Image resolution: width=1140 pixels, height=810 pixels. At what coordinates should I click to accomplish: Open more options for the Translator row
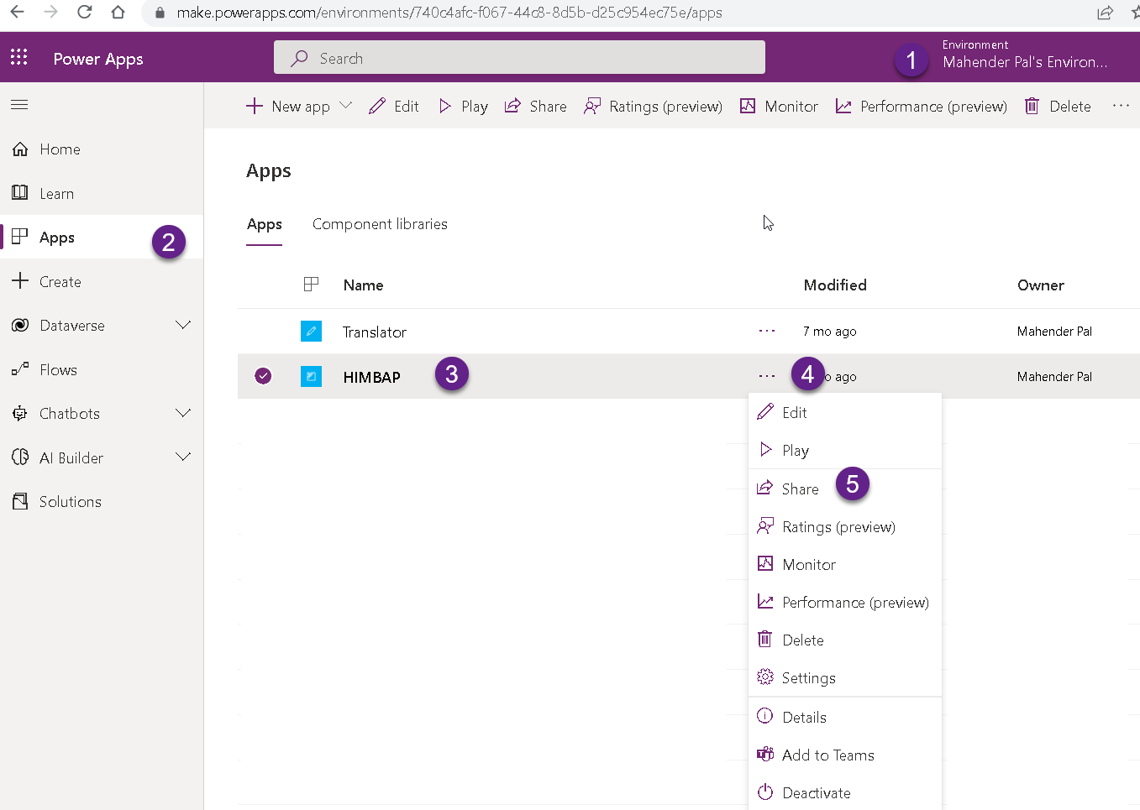(766, 332)
